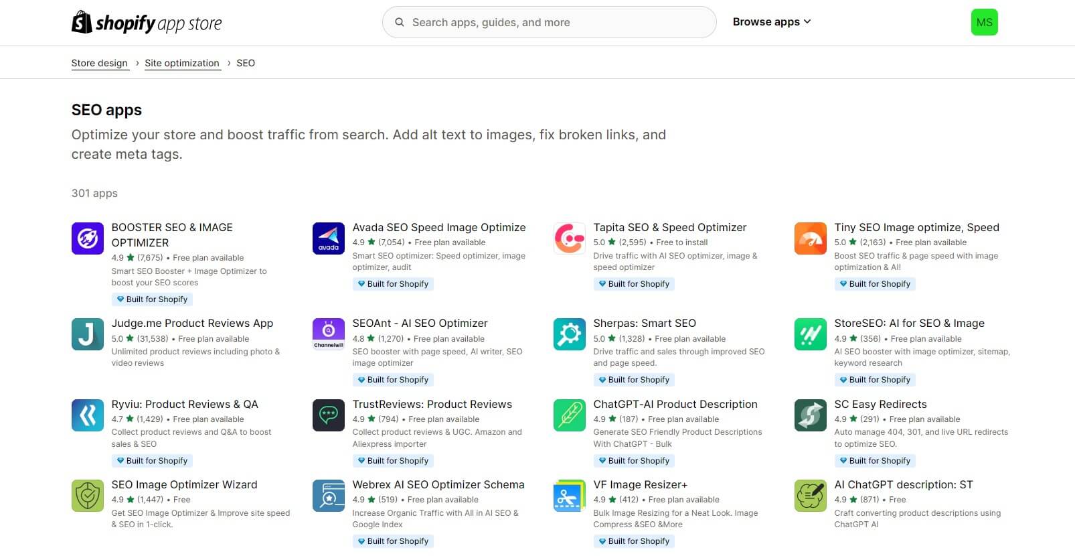
Task: Open SEO Image Optimizer Wizard title
Action: click(185, 485)
